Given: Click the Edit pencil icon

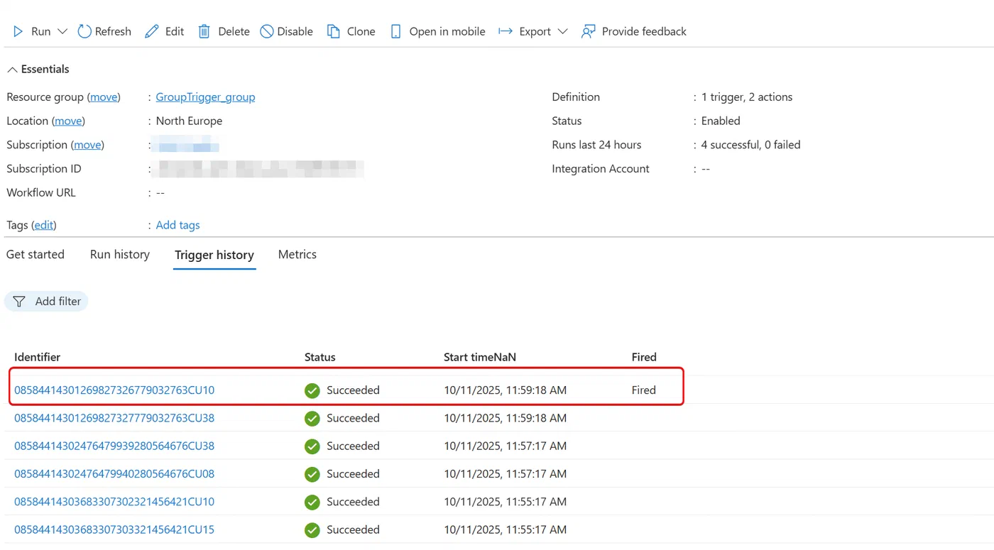Looking at the screenshot, I should (152, 31).
